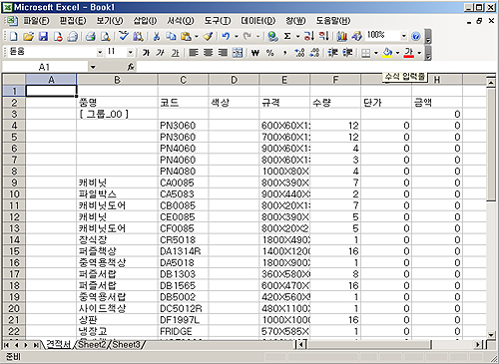Switch to the Sheet2 tab
The width and height of the screenshot is (499, 364).
92,345
